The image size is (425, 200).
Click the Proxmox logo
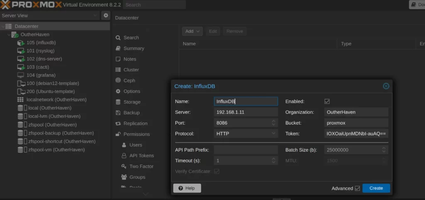click(31, 4)
